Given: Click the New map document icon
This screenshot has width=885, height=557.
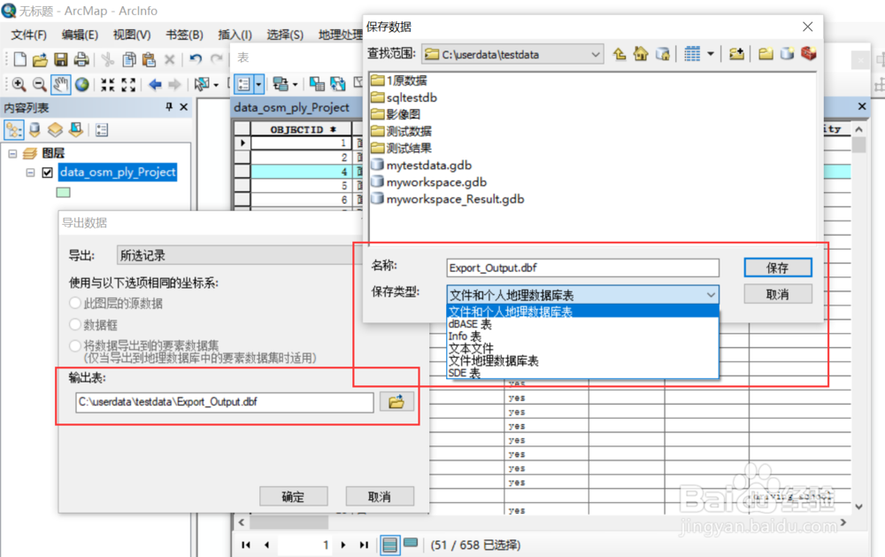Looking at the screenshot, I should 19,59.
